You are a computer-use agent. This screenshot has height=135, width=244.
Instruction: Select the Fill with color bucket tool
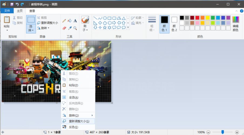tap(70, 21)
